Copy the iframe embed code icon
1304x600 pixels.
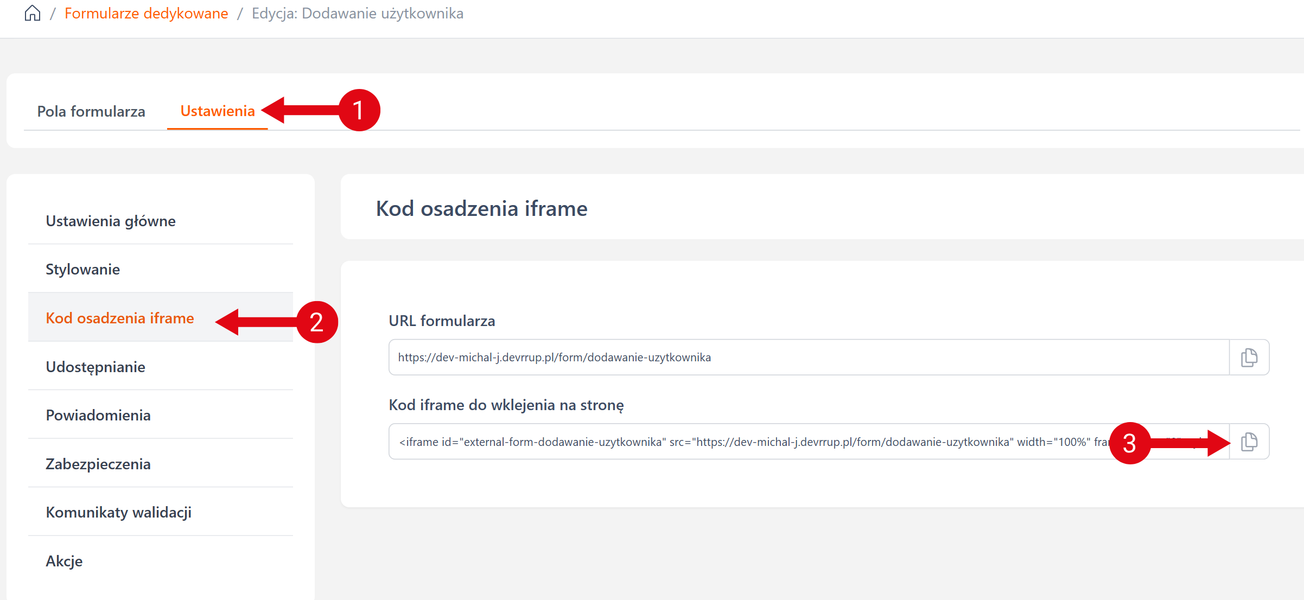coord(1249,442)
